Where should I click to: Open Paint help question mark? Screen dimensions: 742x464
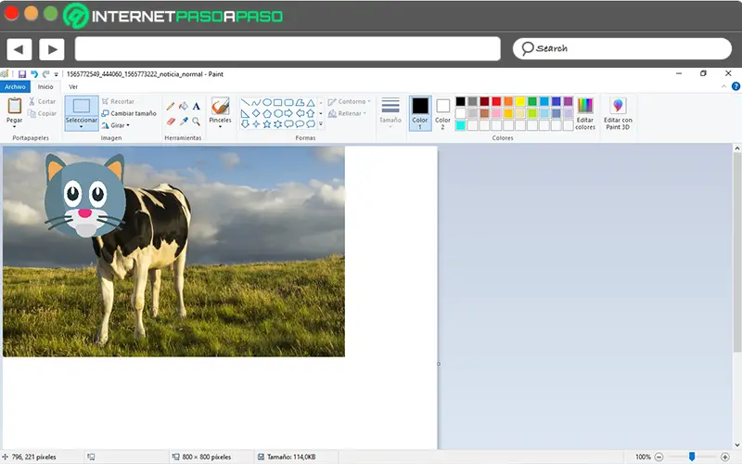[x=736, y=86]
